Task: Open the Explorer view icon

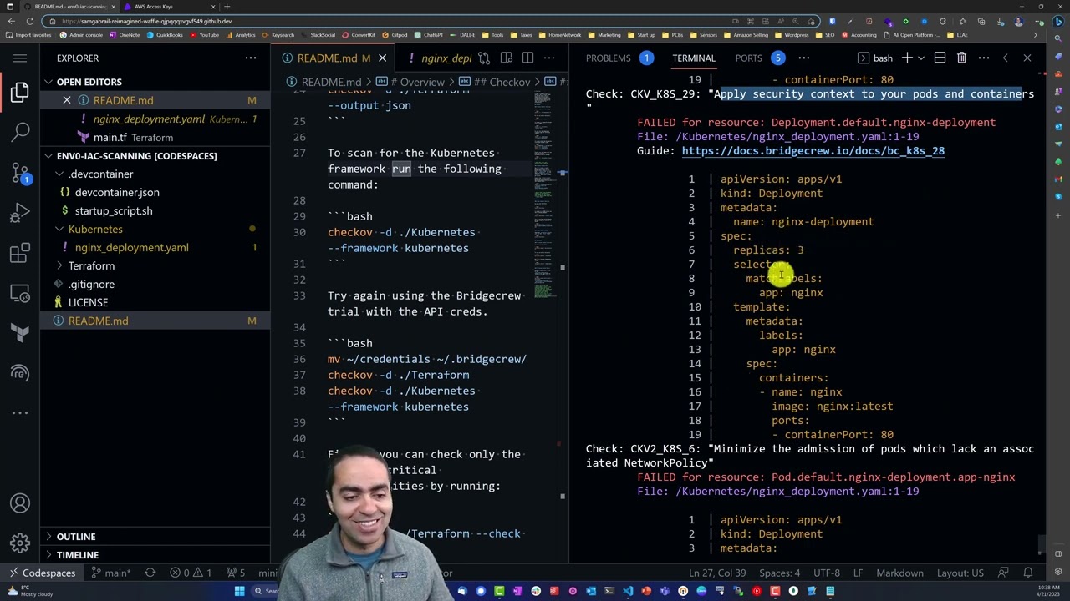Action: [x=20, y=92]
